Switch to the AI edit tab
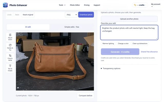164x102 pixels. [28, 27]
